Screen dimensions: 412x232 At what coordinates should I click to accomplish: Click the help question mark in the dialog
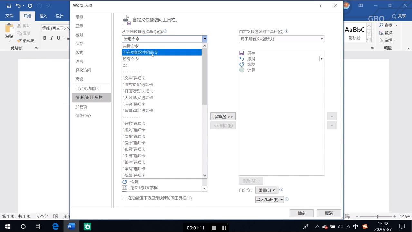click(x=320, y=5)
